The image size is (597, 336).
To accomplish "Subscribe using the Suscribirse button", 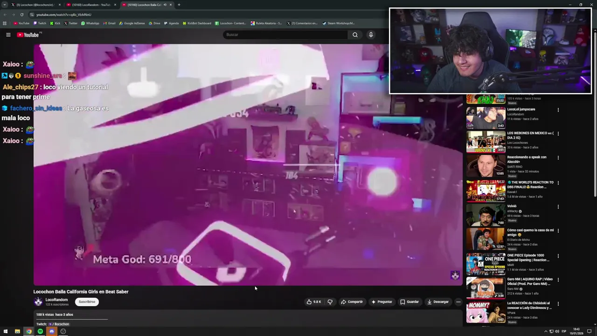I will pyautogui.click(x=87, y=302).
